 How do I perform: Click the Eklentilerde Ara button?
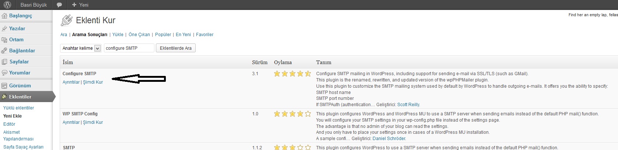click(x=176, y=48)
